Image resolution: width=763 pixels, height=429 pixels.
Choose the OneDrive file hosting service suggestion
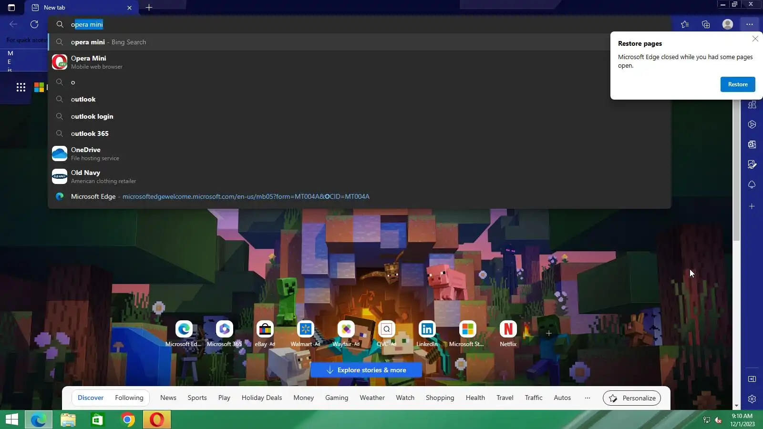[360, 153]
